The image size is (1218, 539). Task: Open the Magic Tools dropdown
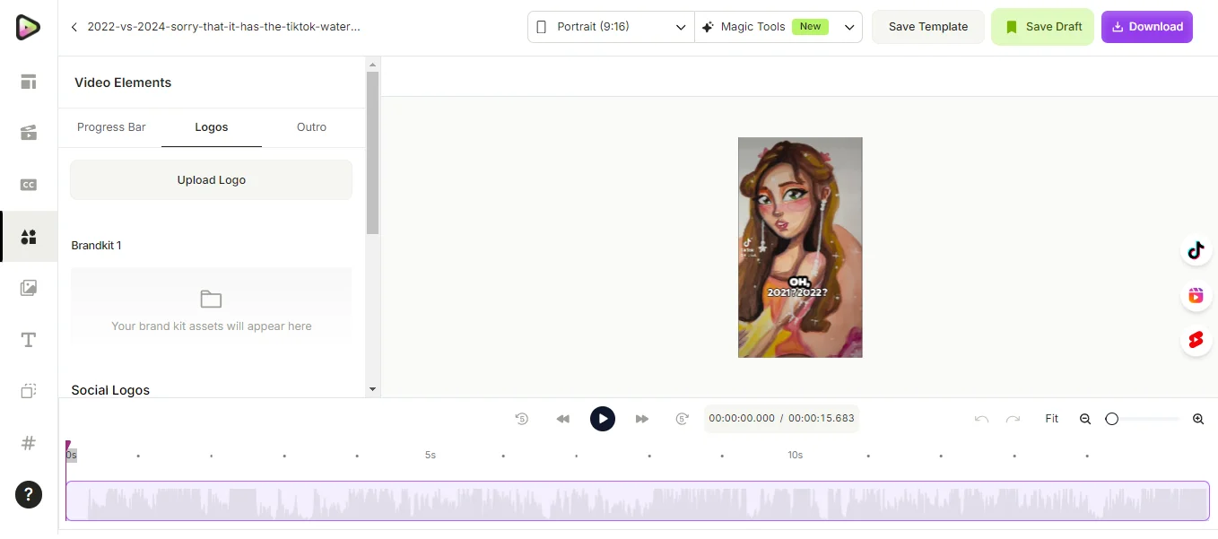click(x=779, y=27)
